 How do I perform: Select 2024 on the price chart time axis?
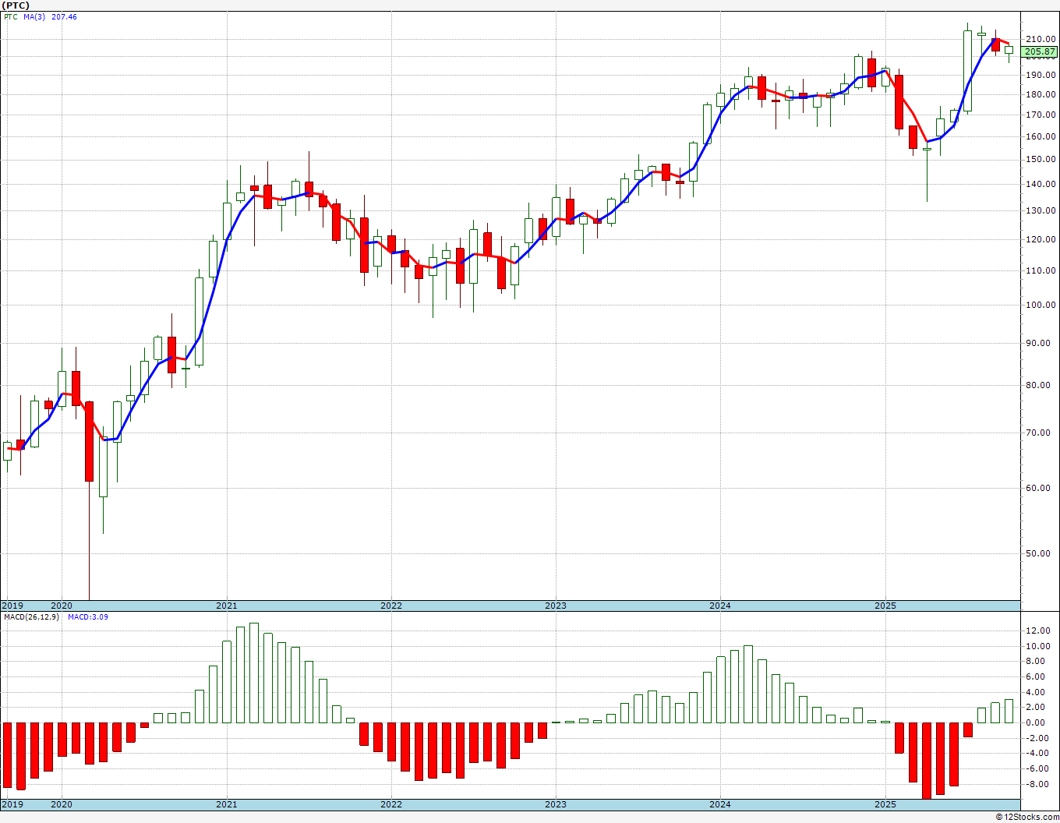pos(720,606)
